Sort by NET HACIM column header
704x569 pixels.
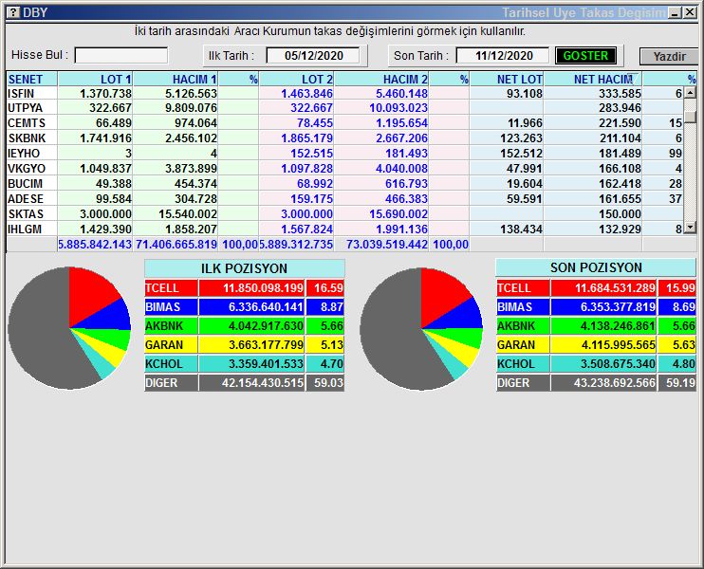593,80
